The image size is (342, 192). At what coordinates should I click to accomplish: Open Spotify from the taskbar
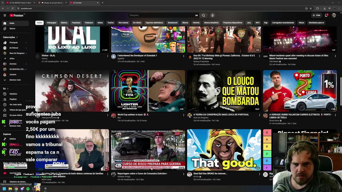tap(28, 189)
